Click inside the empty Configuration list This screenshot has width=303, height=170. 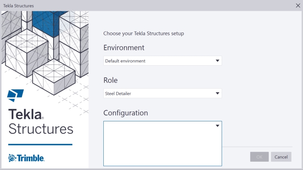[x=162, y=145]
